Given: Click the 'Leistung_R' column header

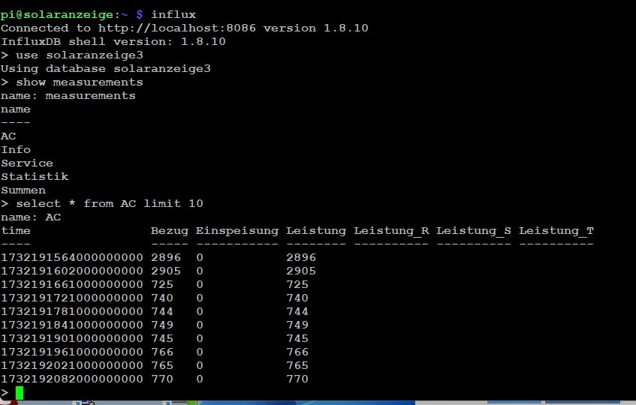Looking at the screenshot, I should (x=391, y=230).
